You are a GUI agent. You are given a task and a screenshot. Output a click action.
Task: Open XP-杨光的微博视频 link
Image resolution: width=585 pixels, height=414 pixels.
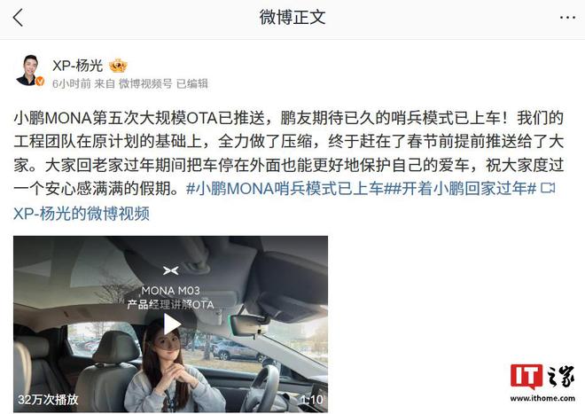tap(82, 214)
